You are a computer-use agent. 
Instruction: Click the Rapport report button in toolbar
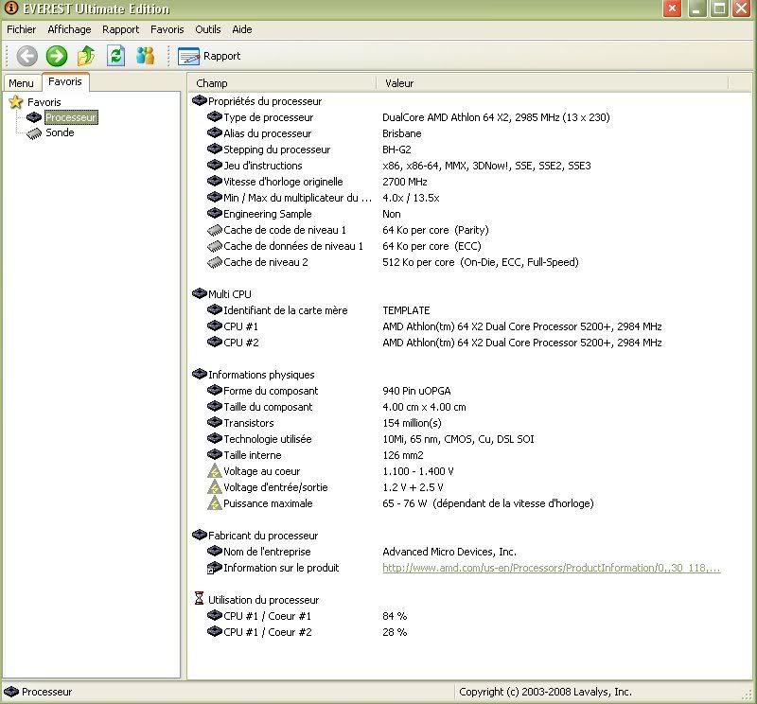[210, 56]
